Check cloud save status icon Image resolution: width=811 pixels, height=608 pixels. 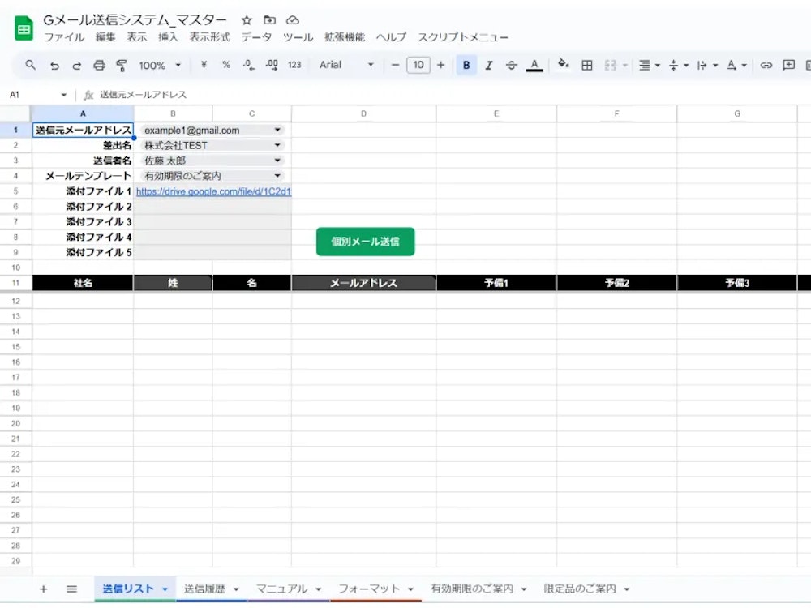pos(293,20)
